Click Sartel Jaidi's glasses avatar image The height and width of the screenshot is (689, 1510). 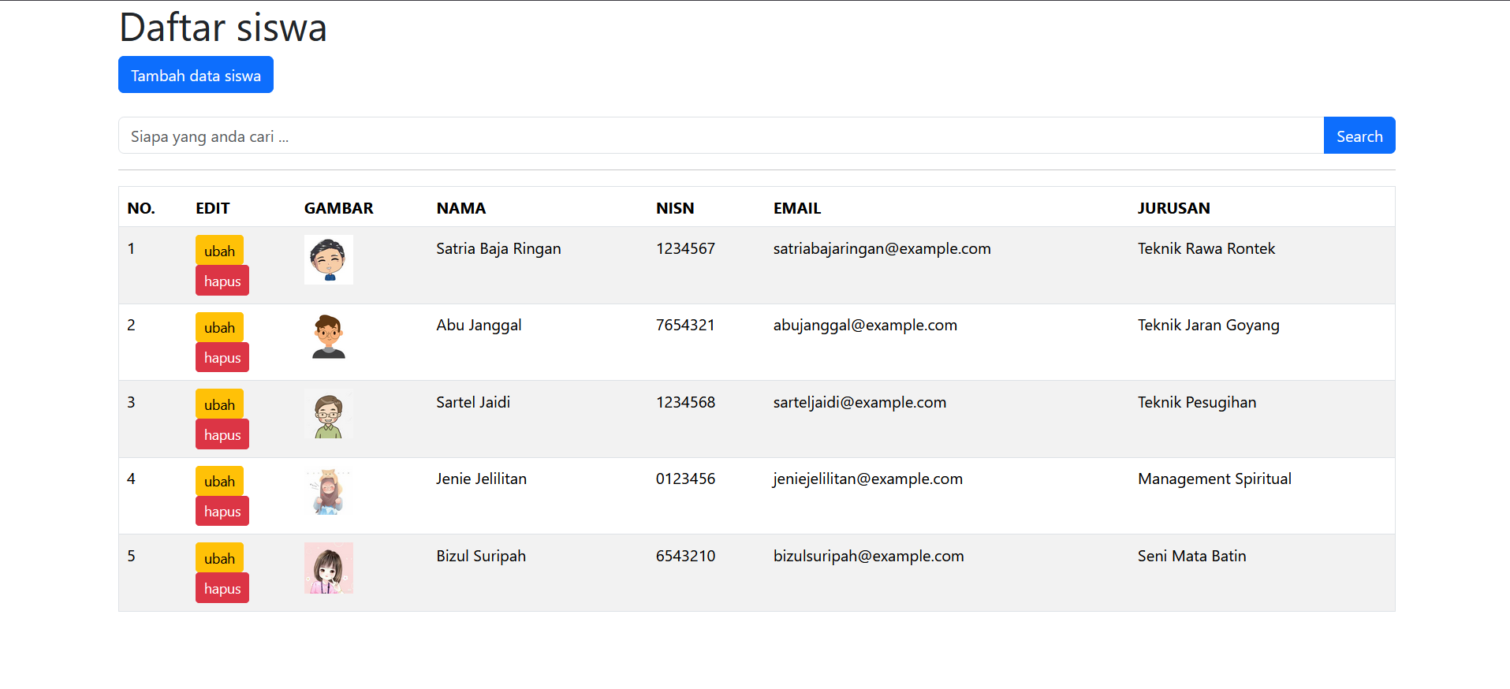[x=328, y=414]
